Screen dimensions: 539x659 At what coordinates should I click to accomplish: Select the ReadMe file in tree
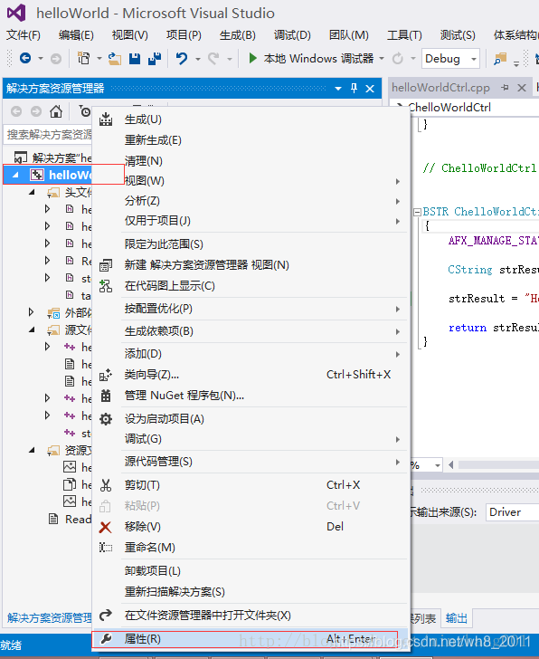tap(70, 519)
